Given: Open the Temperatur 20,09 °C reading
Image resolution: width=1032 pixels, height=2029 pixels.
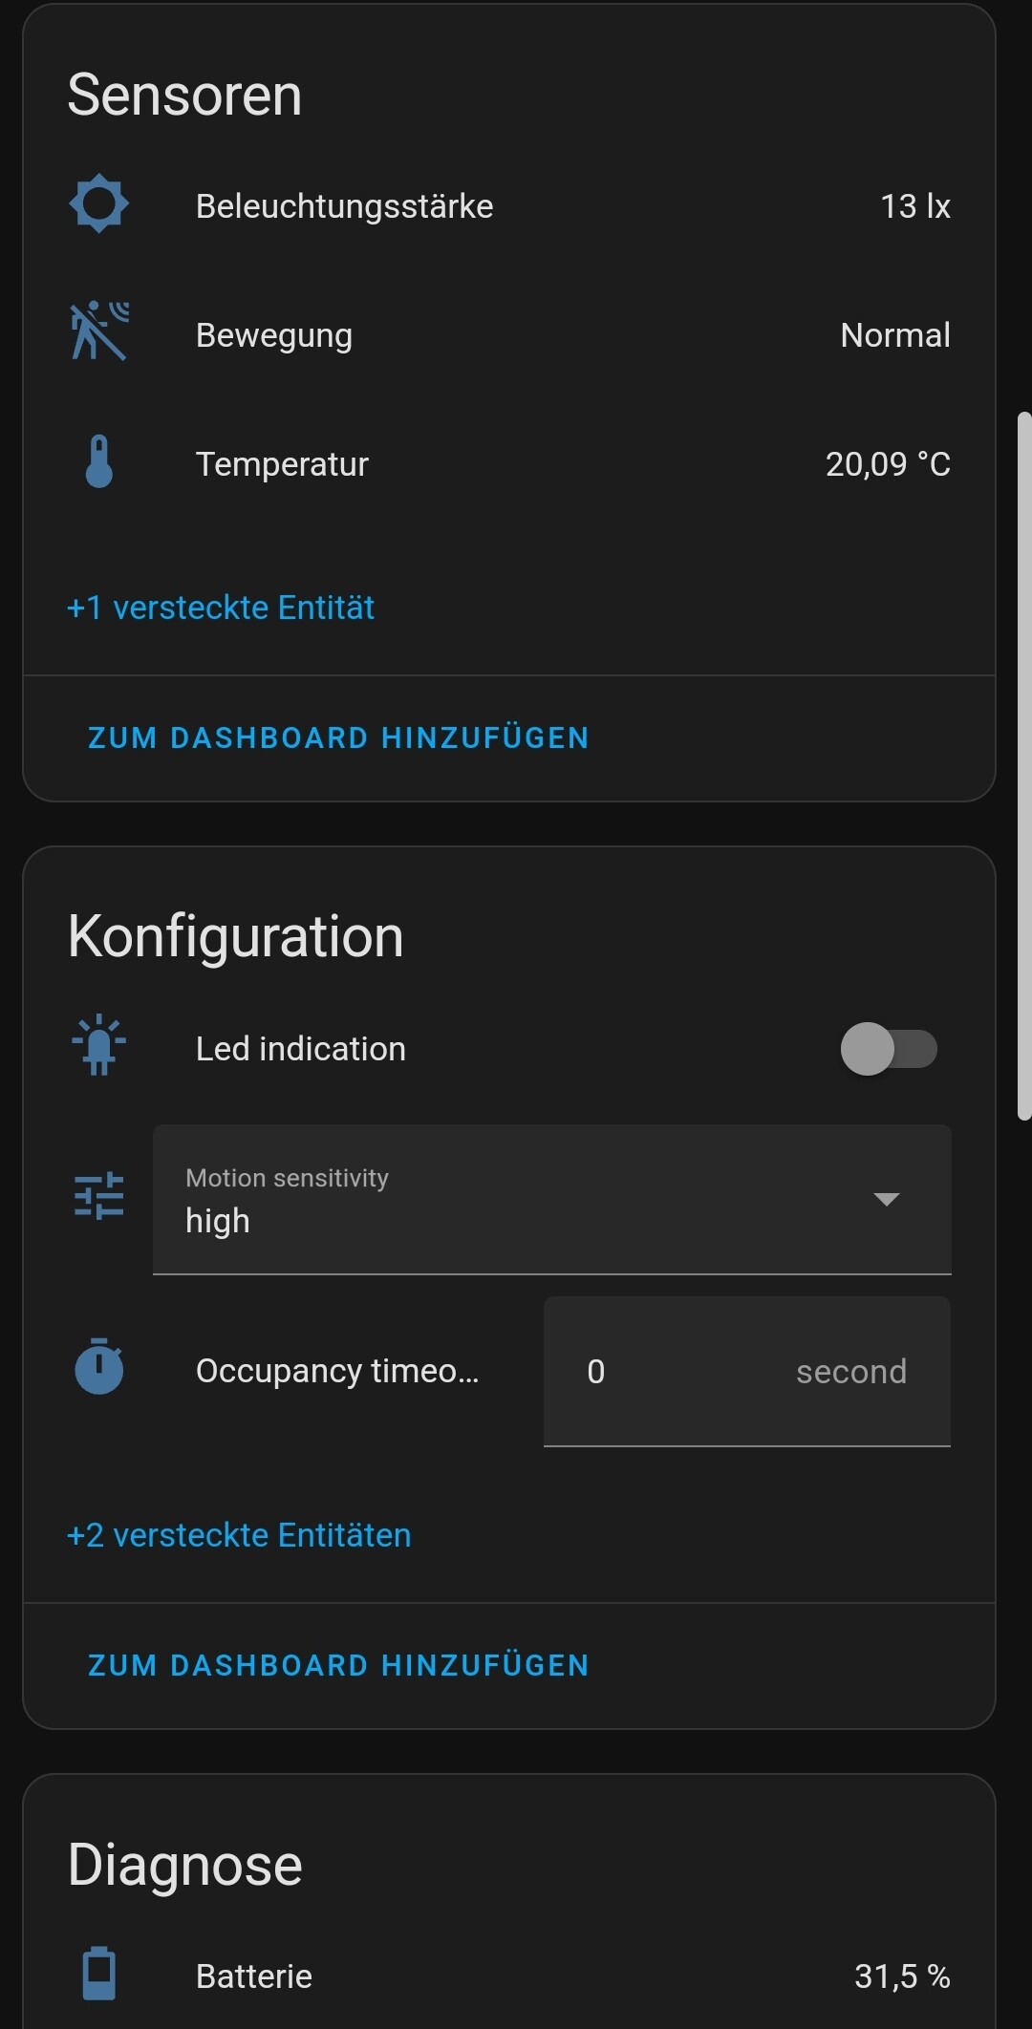Looking at the screenshot, I should (x=509, y=464).
